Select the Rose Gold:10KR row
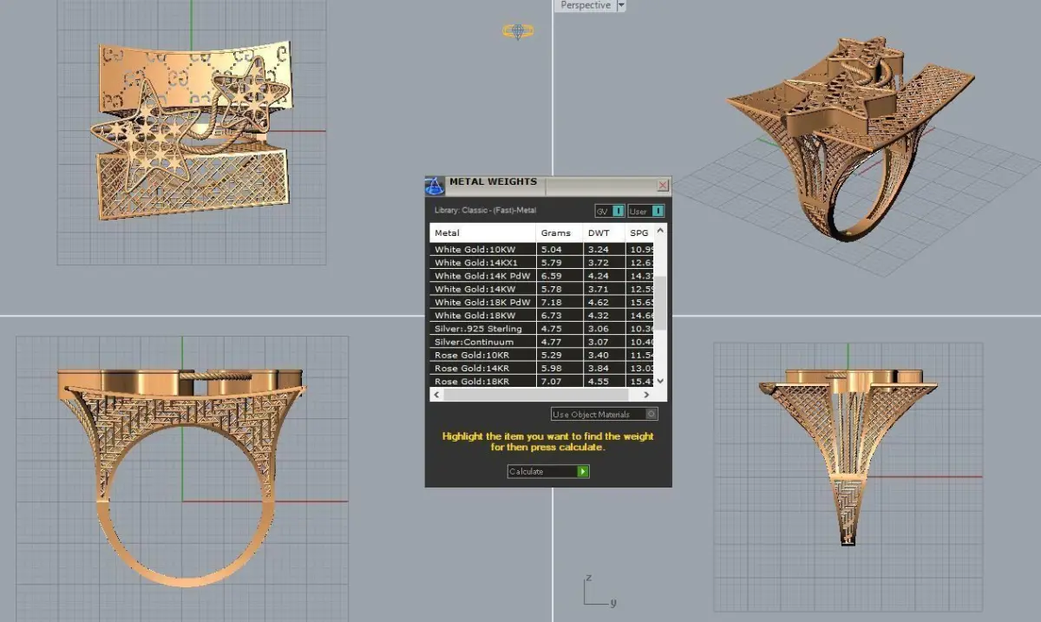1041x622 pixels. click(542, 355)
